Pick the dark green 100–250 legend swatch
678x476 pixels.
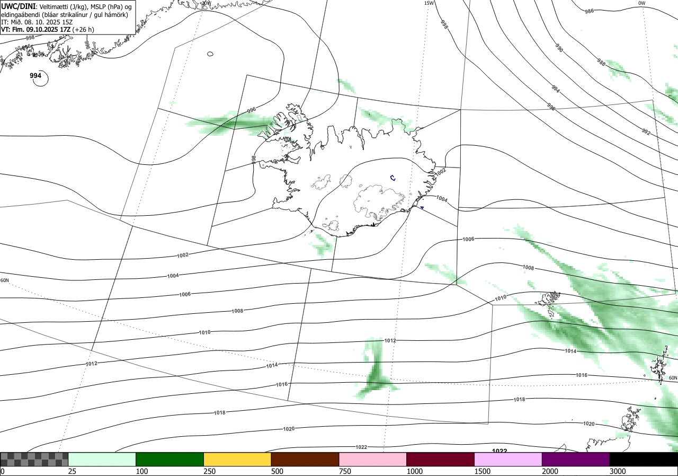click(170, 459)
